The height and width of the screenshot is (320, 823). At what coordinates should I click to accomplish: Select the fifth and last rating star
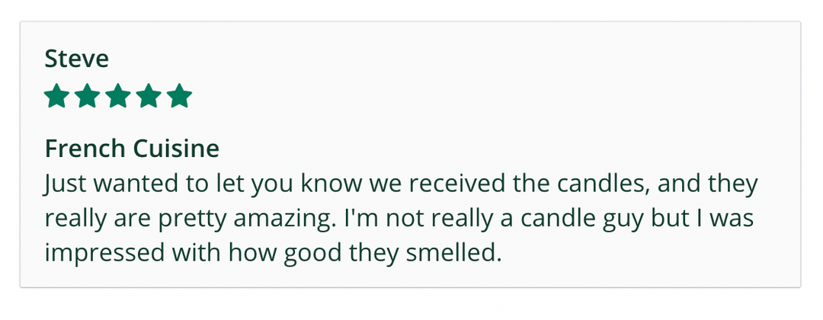(178, 97)
